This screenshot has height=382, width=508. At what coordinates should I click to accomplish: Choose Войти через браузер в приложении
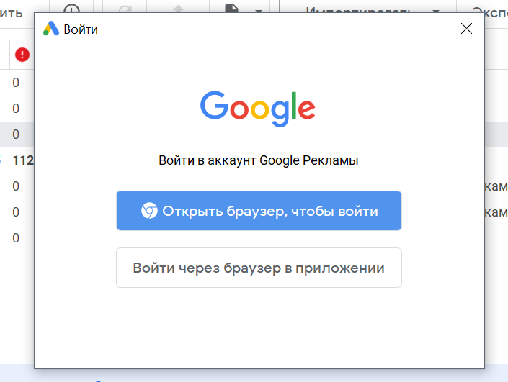tap(259, 268)
